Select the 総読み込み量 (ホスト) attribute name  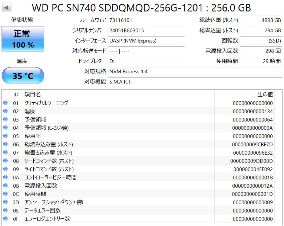(49, 144)
